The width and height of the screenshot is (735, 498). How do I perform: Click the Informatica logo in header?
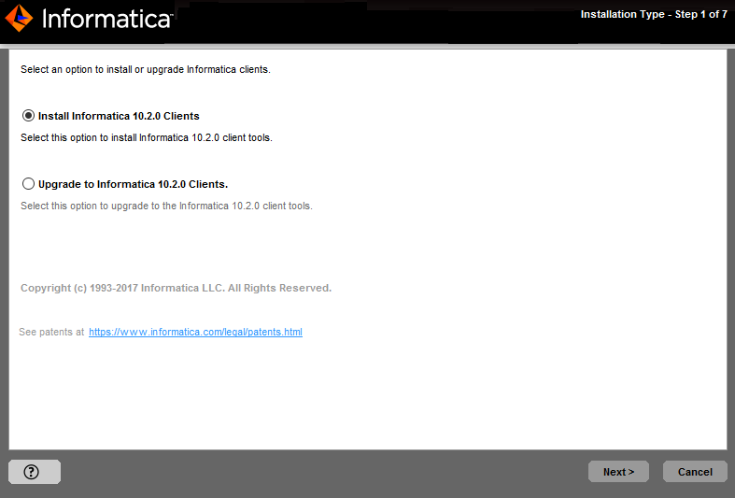pyautogui.click(x=89, y=19)
